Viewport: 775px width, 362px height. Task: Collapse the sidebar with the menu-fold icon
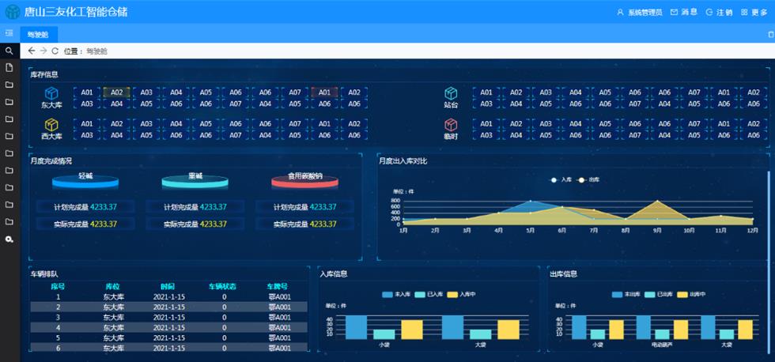point(9,33)
